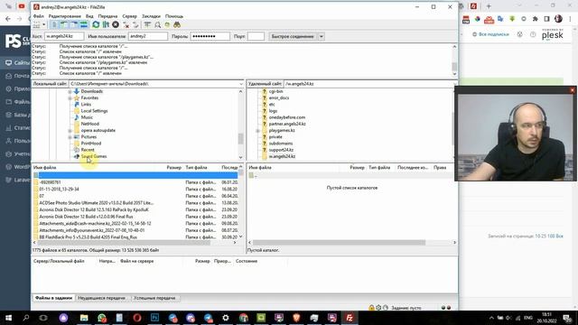Open the Windows Start menu
578x325 pixels.
click(8, 317)
